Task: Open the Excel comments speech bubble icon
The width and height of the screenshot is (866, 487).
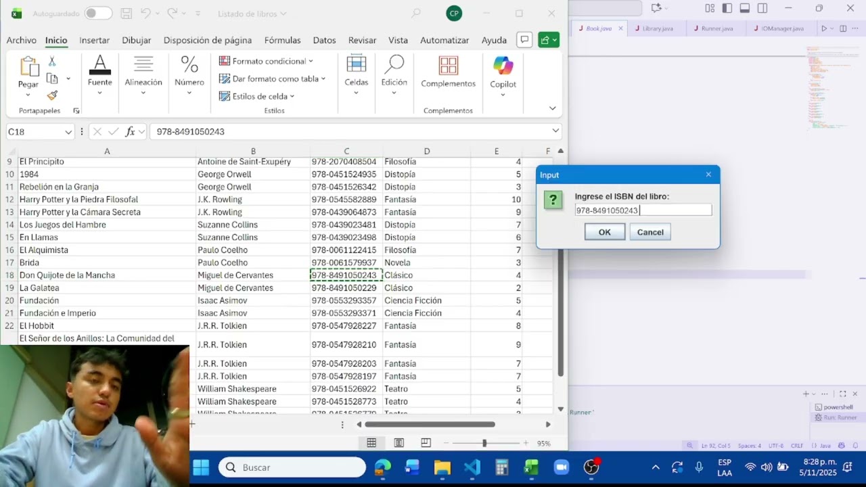Action: (x=524, y=40)
